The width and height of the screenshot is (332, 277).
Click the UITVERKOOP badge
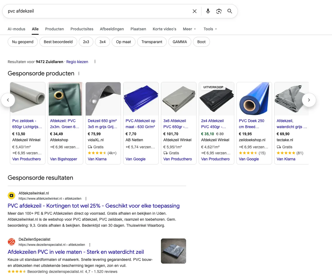[213, 87]
